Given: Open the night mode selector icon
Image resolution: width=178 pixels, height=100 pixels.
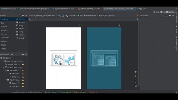Looking at the screenshot, I should click(x=66, y=16).
